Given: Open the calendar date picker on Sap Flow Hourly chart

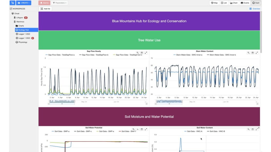Looking at the screenshot, I should point(142,53).
